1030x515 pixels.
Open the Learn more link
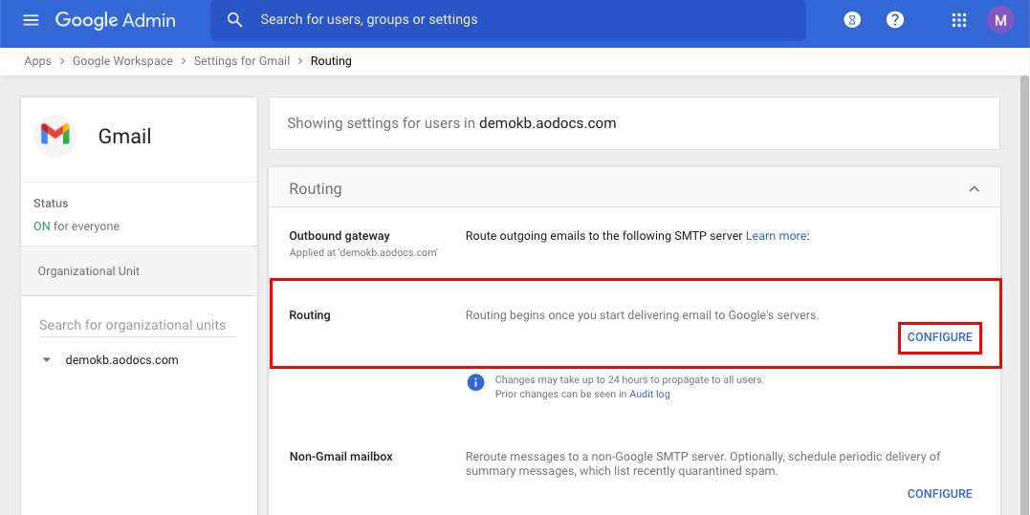coord(776,235)
